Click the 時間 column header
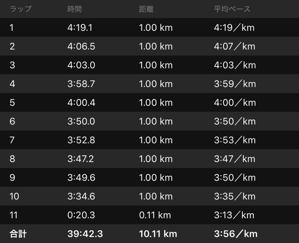The height and width of the screenshot is (243, 299). [74, 9]
